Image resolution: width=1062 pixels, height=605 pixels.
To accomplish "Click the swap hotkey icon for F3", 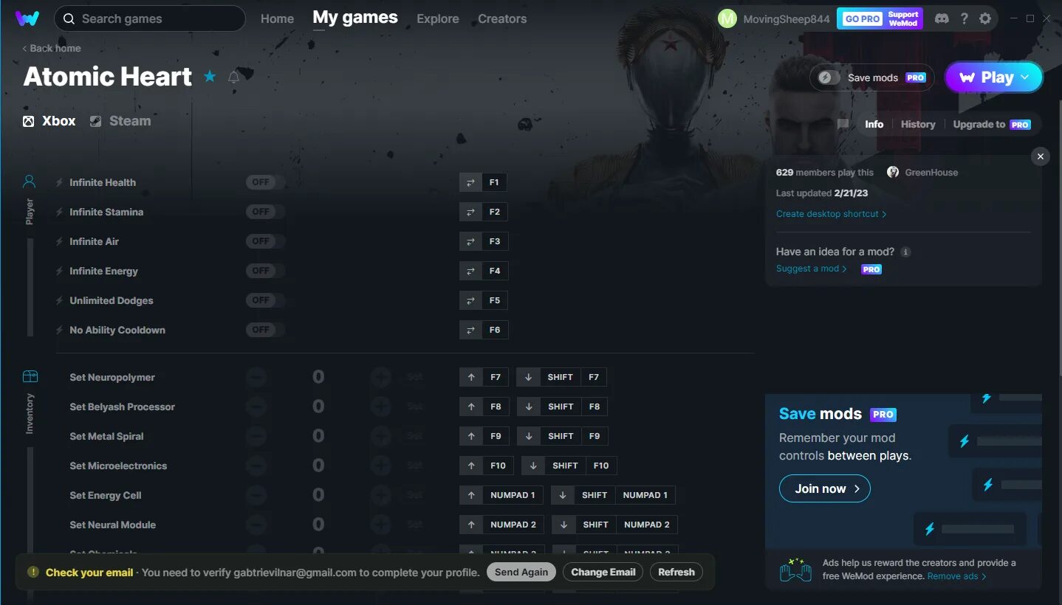I will (x=470, y=241).
